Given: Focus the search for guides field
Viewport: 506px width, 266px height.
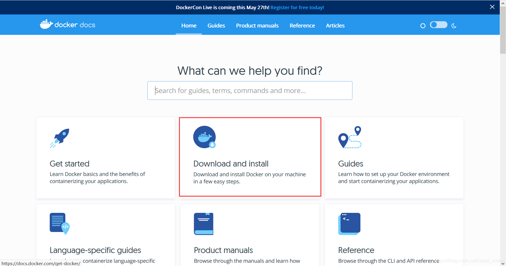Looking at the screenshot, I should [250, 91].
